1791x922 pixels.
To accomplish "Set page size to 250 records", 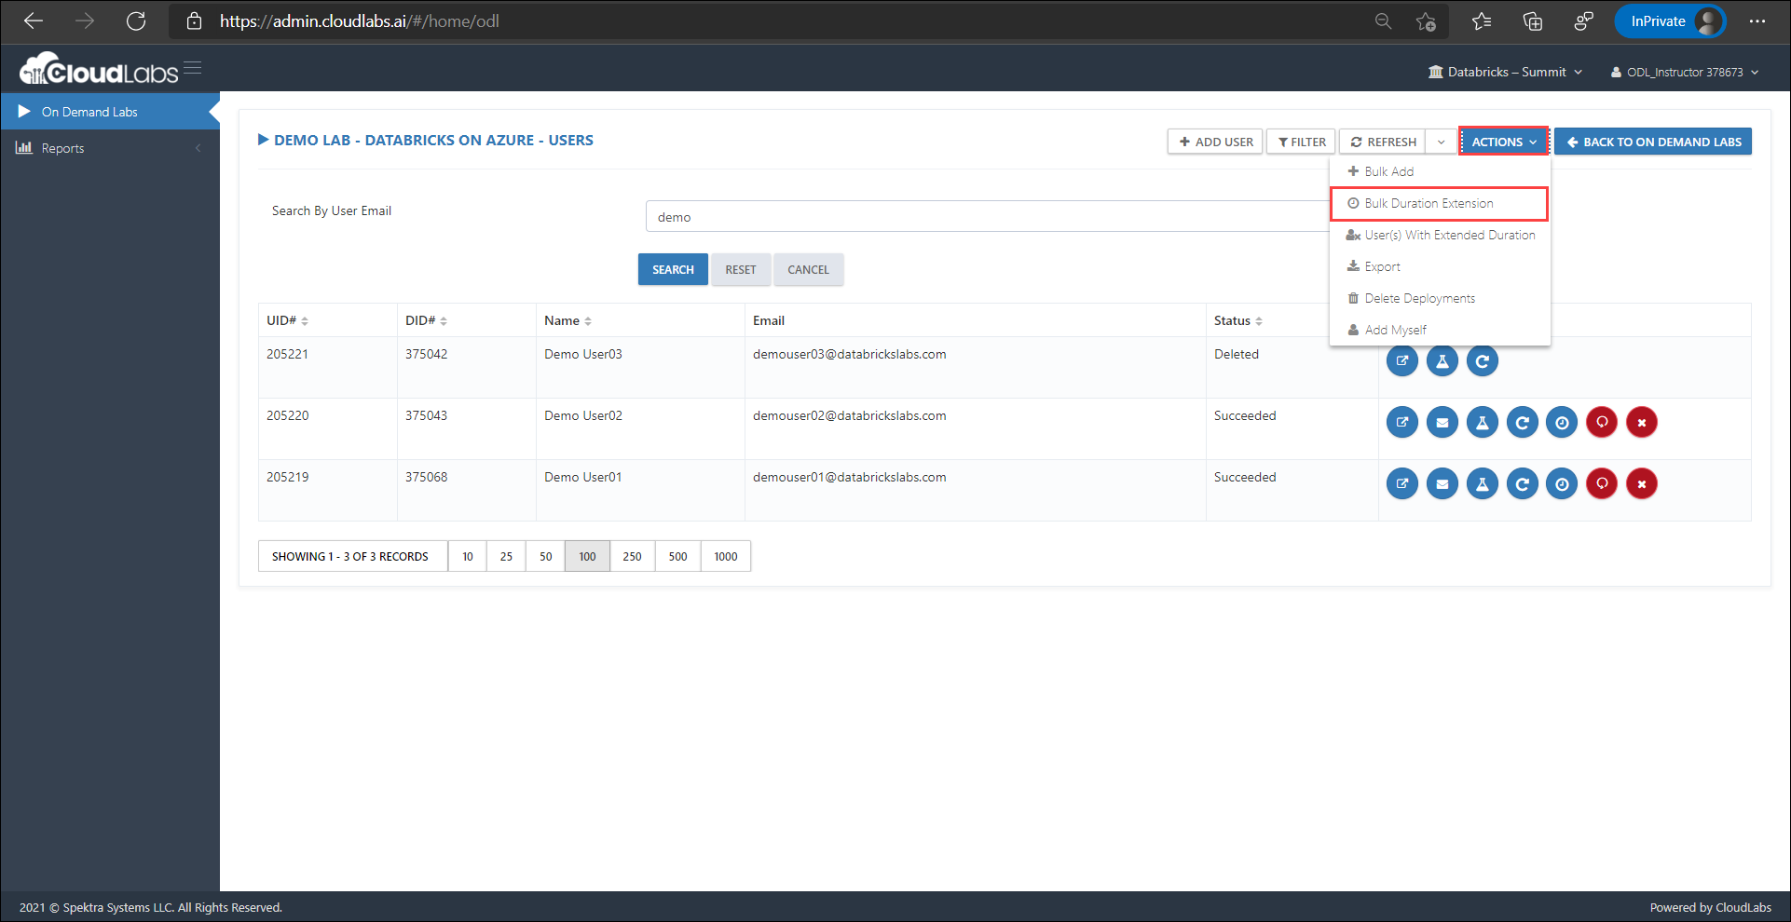I will pyautogui.click(x=632, y=556).
